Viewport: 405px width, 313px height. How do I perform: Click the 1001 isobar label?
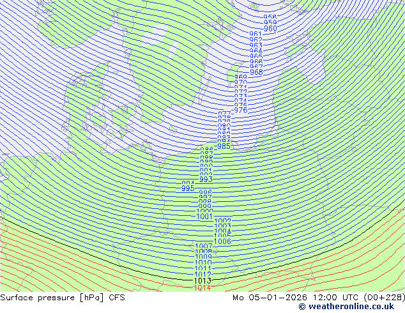204,217
